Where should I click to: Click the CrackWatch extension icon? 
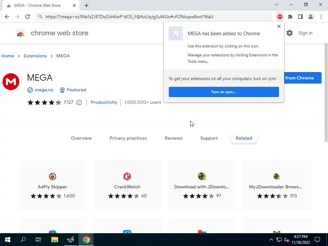(127, 176)
